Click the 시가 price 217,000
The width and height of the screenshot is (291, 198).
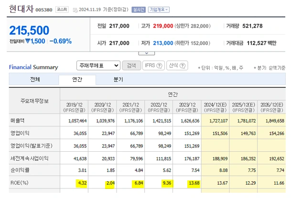point(119,43)
